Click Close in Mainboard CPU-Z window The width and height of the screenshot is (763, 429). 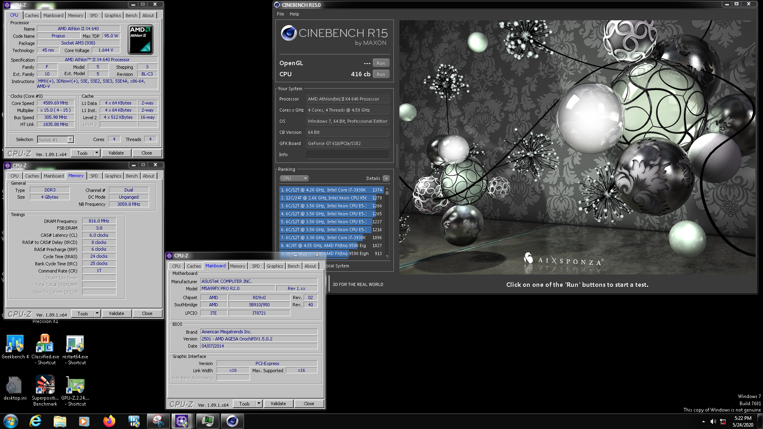coord(309,404)
